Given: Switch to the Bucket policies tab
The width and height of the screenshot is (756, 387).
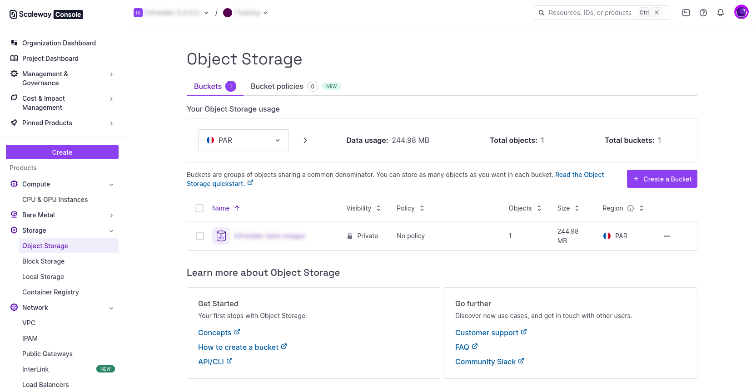Looking at the screenshot, I should click(295, 86).
